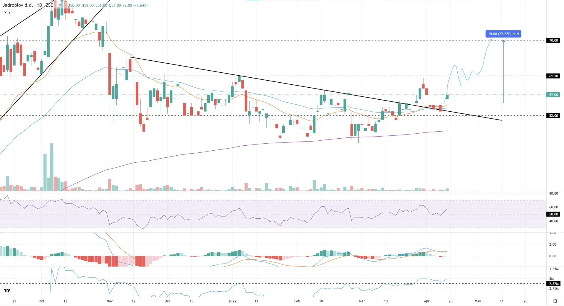Click the arrowhead at the price projection top
This screenshot has width=564, height=306.
coord(491,40)
